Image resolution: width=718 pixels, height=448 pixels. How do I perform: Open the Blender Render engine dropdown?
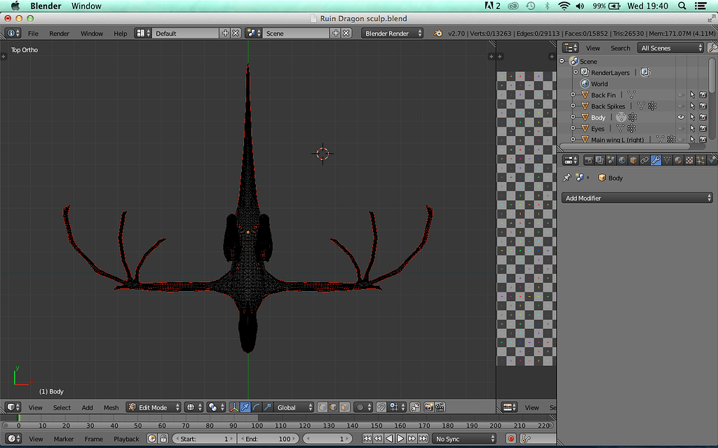(393, 34)
